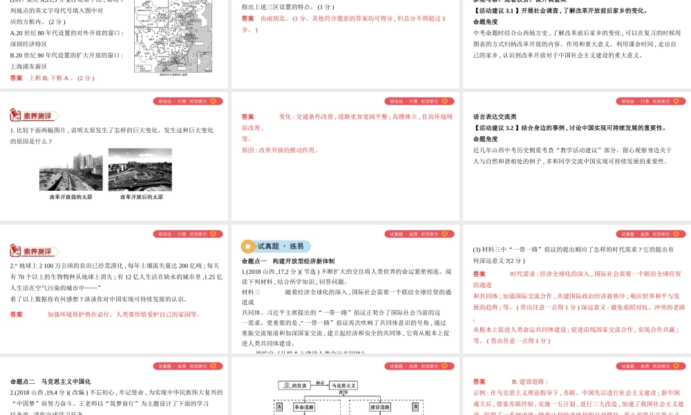The height and width of the screenshot is (415, 691).
Task: Click the '(3)材料三中"一带一路"' question line
Action: point(574,250)
